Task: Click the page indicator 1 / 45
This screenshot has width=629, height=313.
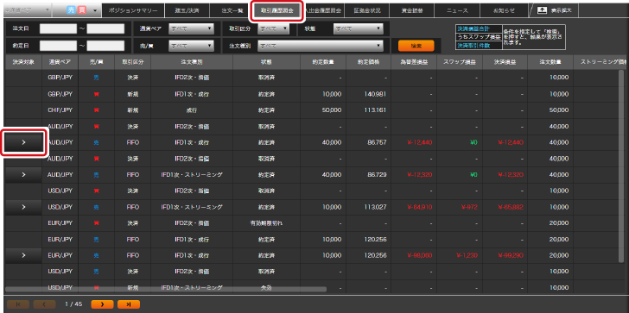Action: click(x=73, y=304)
